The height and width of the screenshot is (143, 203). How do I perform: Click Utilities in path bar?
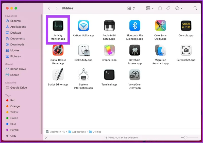coord(95,132)
